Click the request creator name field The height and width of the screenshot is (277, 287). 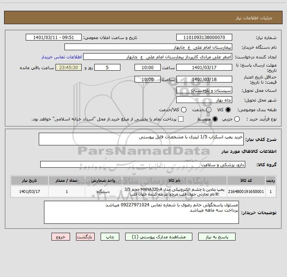point(158,57)
